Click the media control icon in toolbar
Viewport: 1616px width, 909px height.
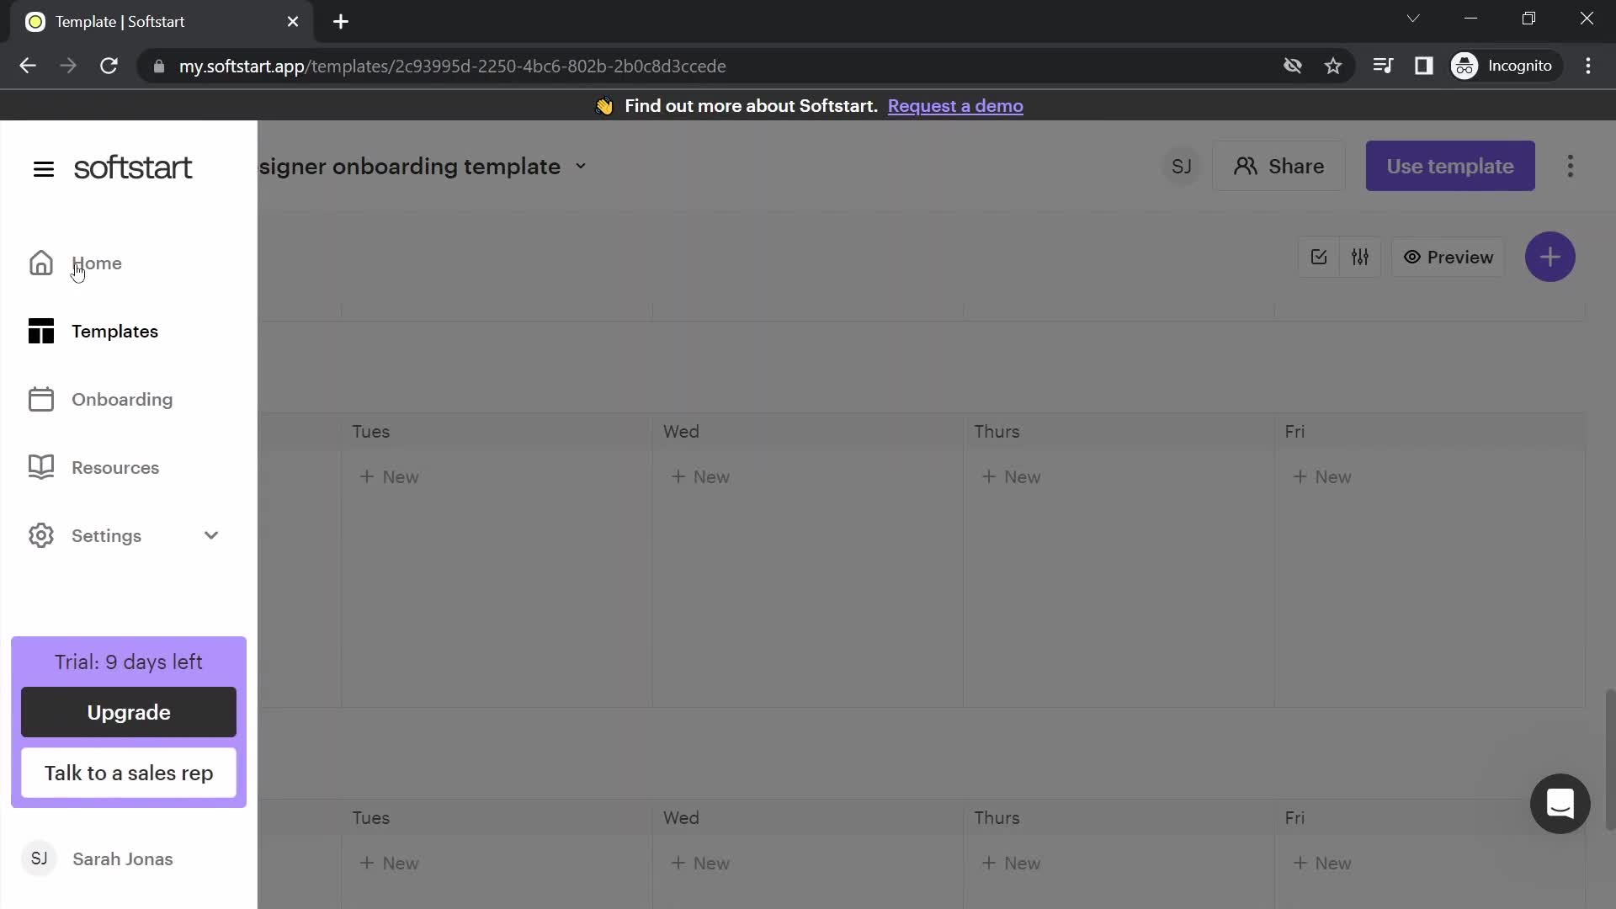[x=1383, y=66]
